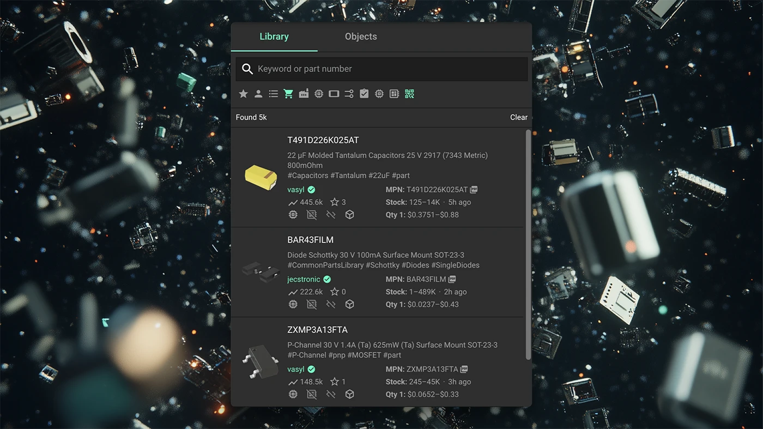This screenshot has height=429, width=763.
Task: Open the list view filter icon
Action: click(273, 93)
